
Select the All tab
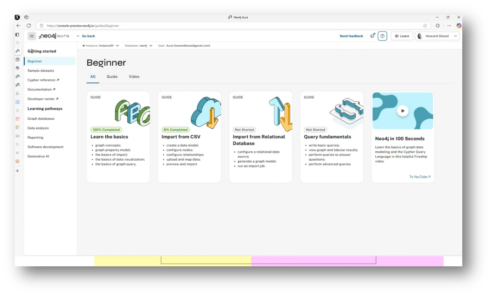93,77
